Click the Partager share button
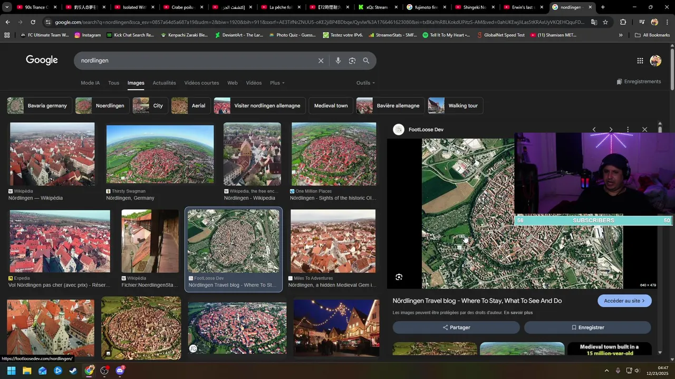 (456, 327)
